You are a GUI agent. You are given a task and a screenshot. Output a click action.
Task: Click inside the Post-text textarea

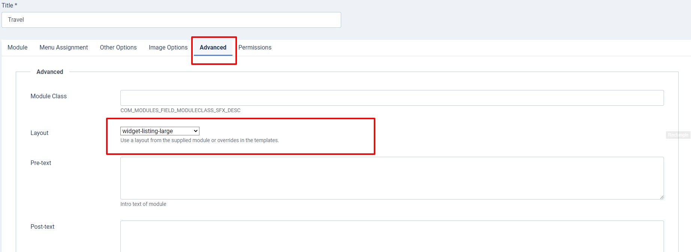pyautogui.click(x=392, y=236)
